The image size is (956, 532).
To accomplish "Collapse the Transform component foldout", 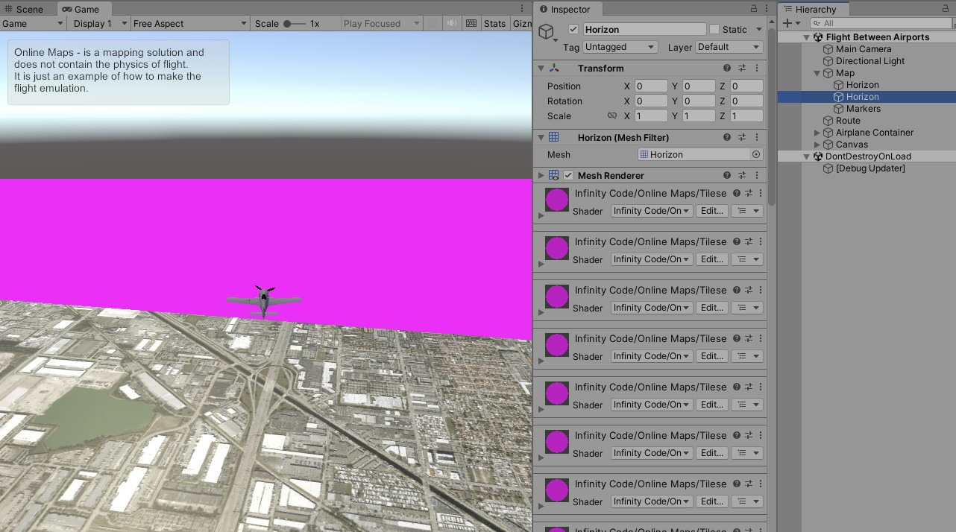I will 541,68.
